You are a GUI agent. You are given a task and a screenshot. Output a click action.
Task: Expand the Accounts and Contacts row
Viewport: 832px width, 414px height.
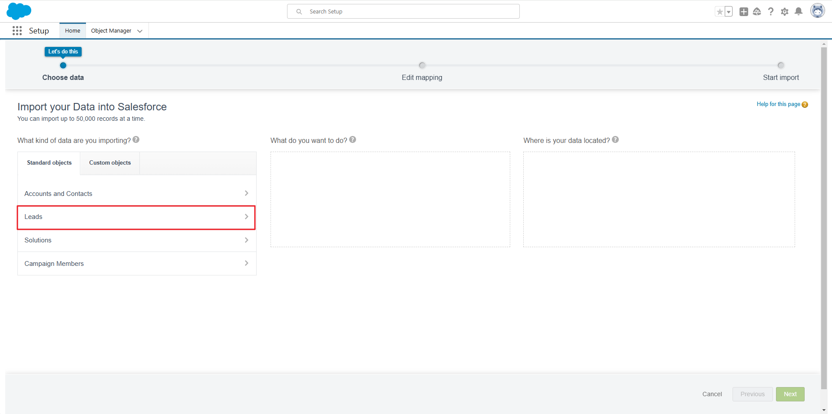[x=136, y=194]
